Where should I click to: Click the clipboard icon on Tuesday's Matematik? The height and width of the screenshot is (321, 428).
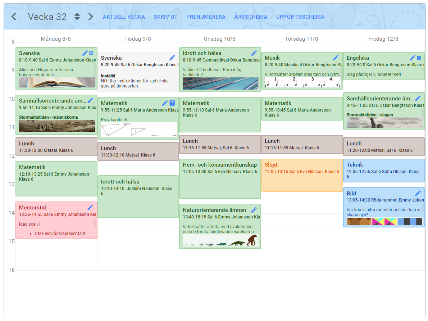pyautogui.click(x=172, y=103)
